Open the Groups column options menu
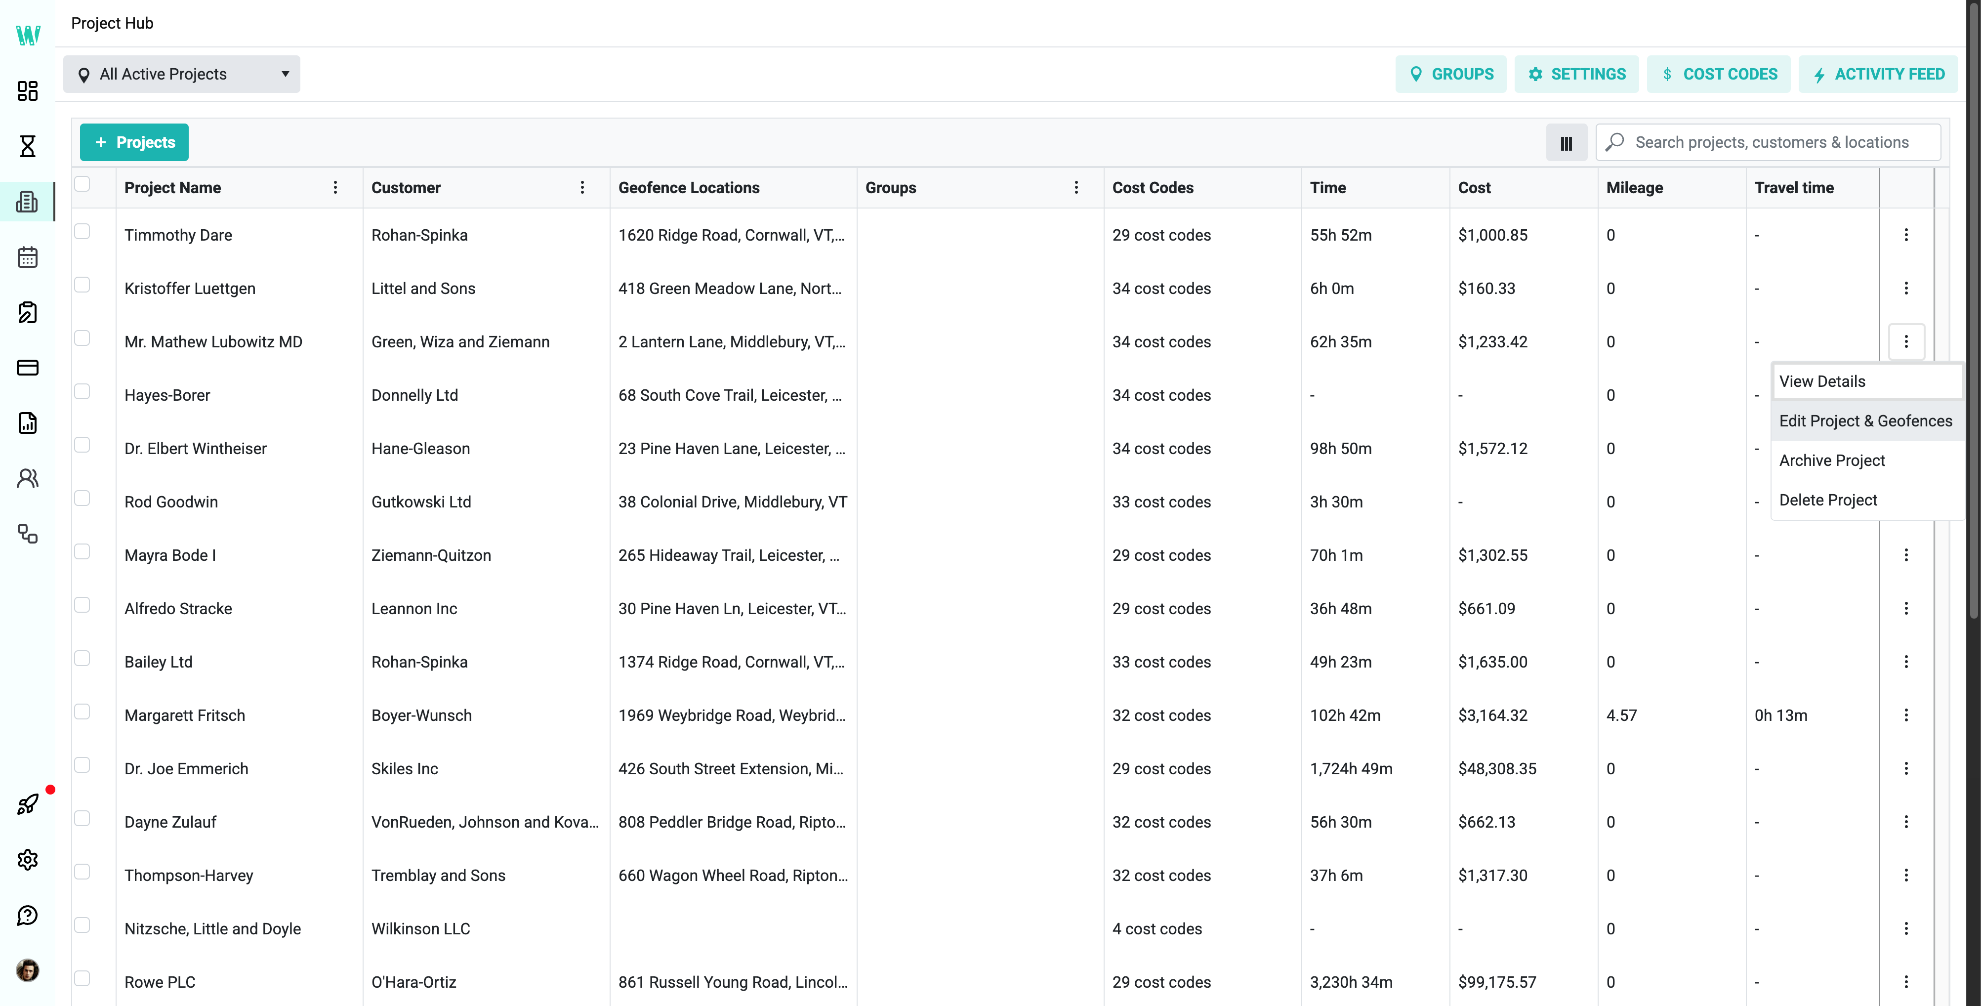The image size is (1981, 1006). click(x=1076, y=187)
